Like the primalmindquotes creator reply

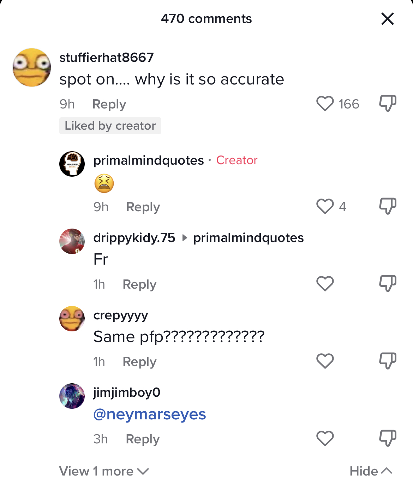coord(325,207)
